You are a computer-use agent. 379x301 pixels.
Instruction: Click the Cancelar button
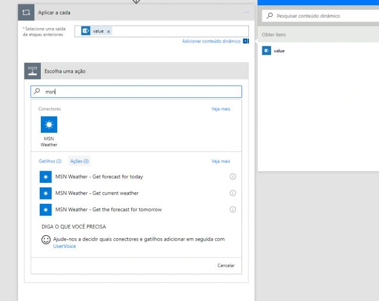226,265
